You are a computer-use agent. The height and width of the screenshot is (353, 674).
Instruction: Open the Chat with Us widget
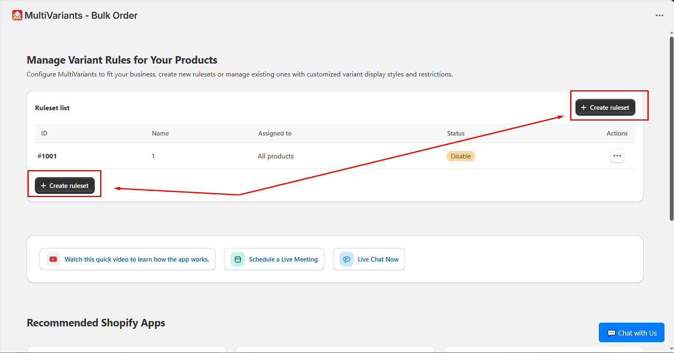pyautogui.click(x=632, y=333)
